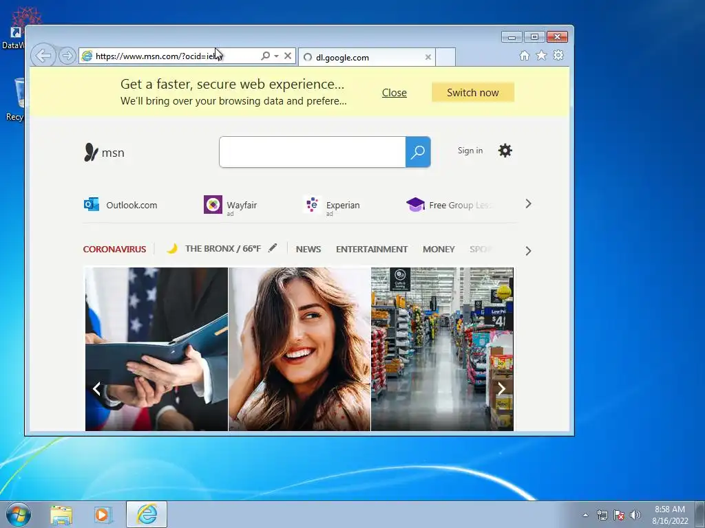This screenshot has width=705, height=528.
Task: Switch to the dl.google.com tab
Action: [x=366, y=57]
